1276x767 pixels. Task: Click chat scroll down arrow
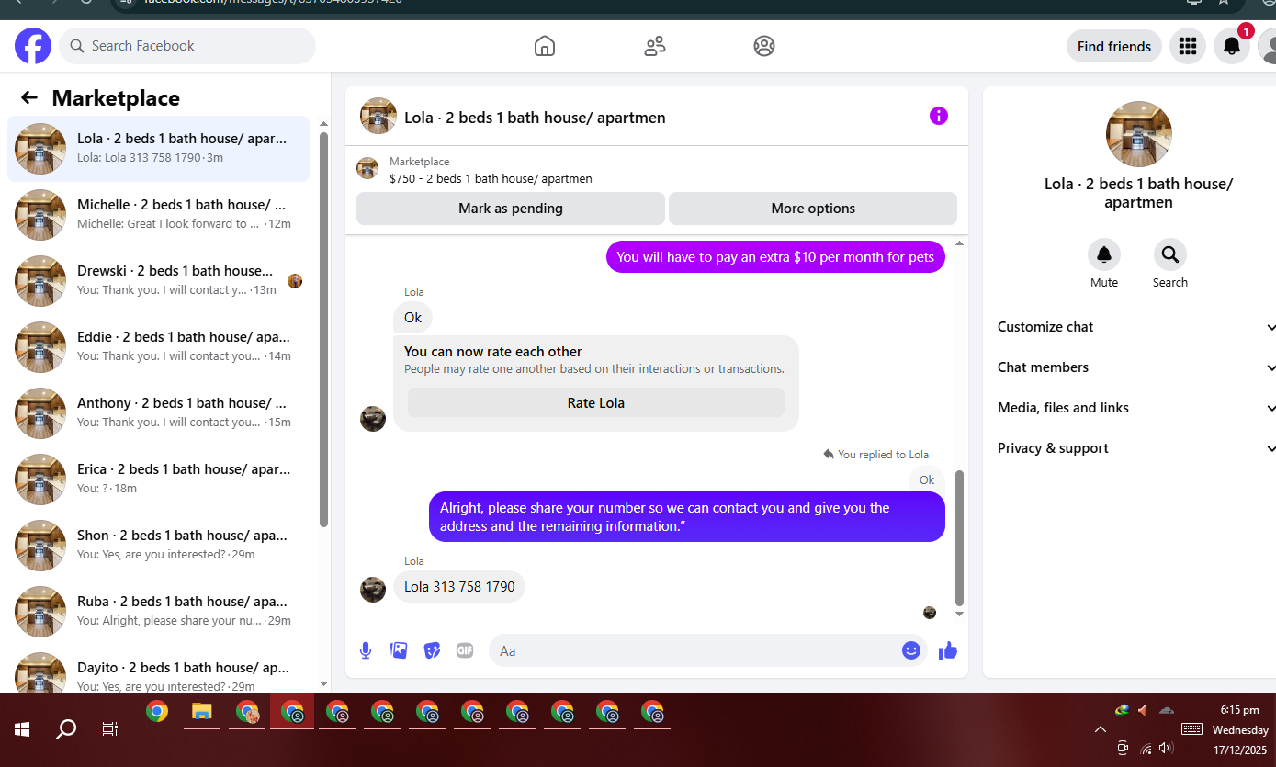[x=960, y=614]
